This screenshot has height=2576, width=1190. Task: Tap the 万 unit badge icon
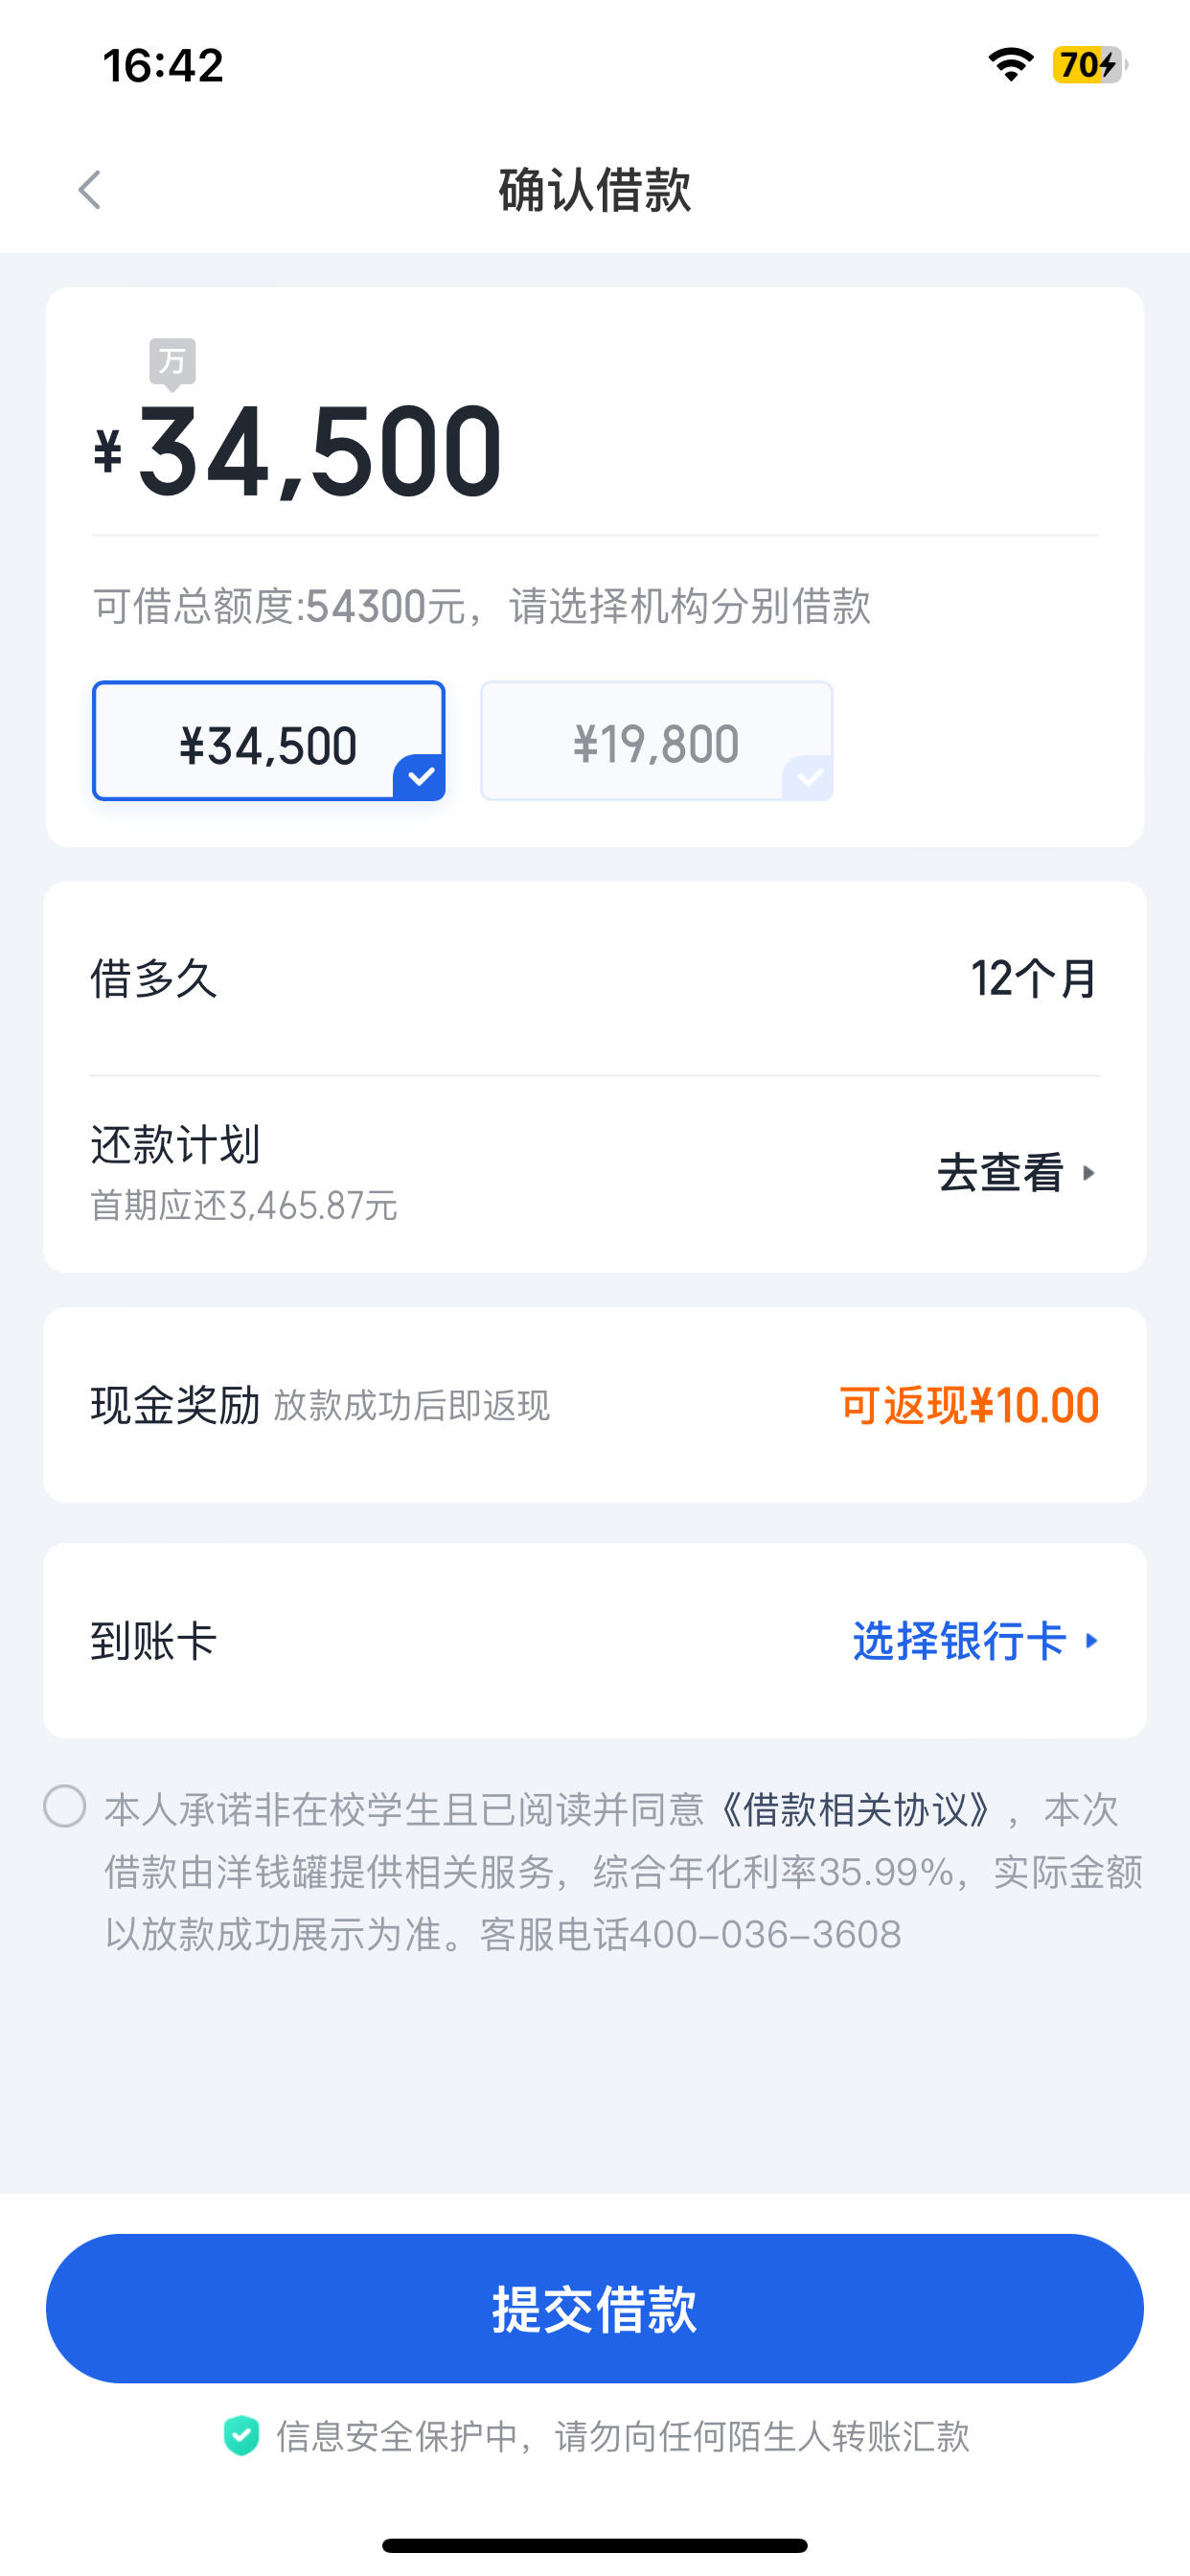coord(172,364)
